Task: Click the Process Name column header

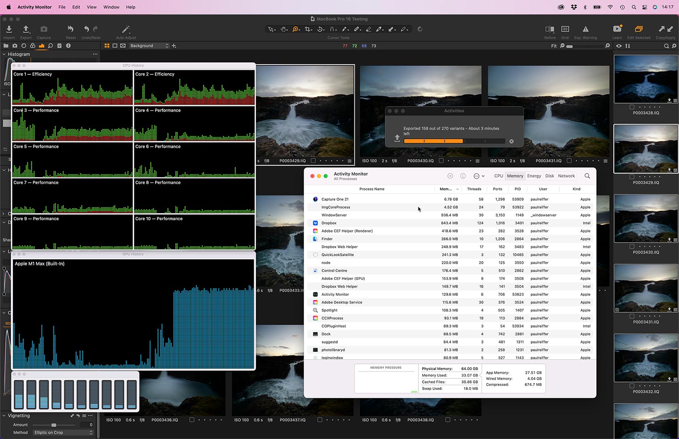Action: (x=372, y=189)
